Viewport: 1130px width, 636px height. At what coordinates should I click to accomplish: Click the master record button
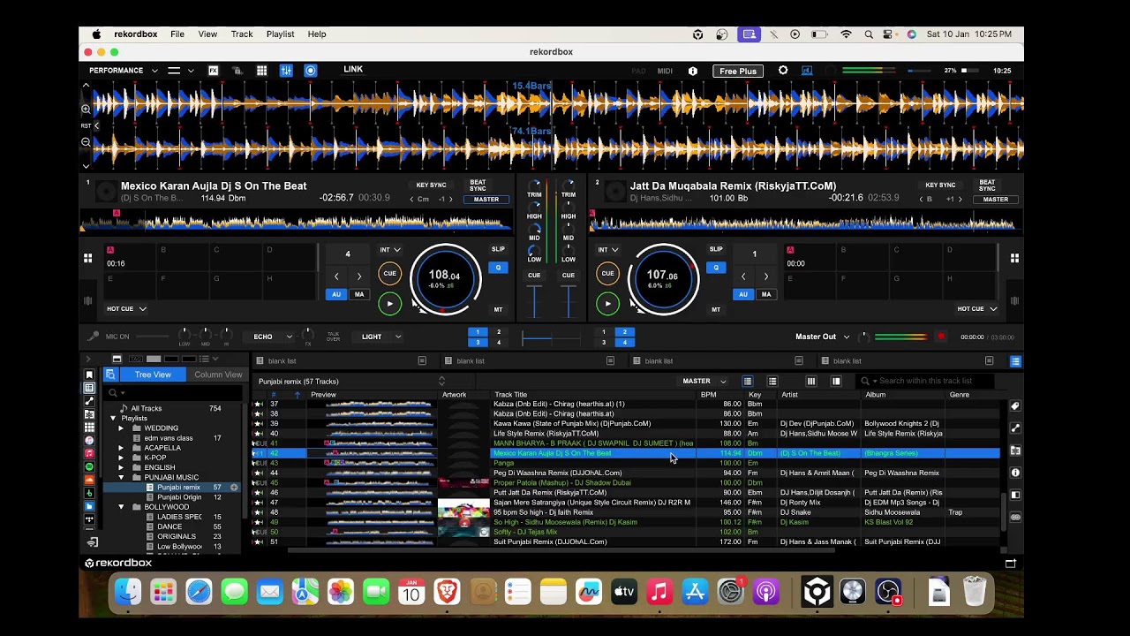[941, 337]
